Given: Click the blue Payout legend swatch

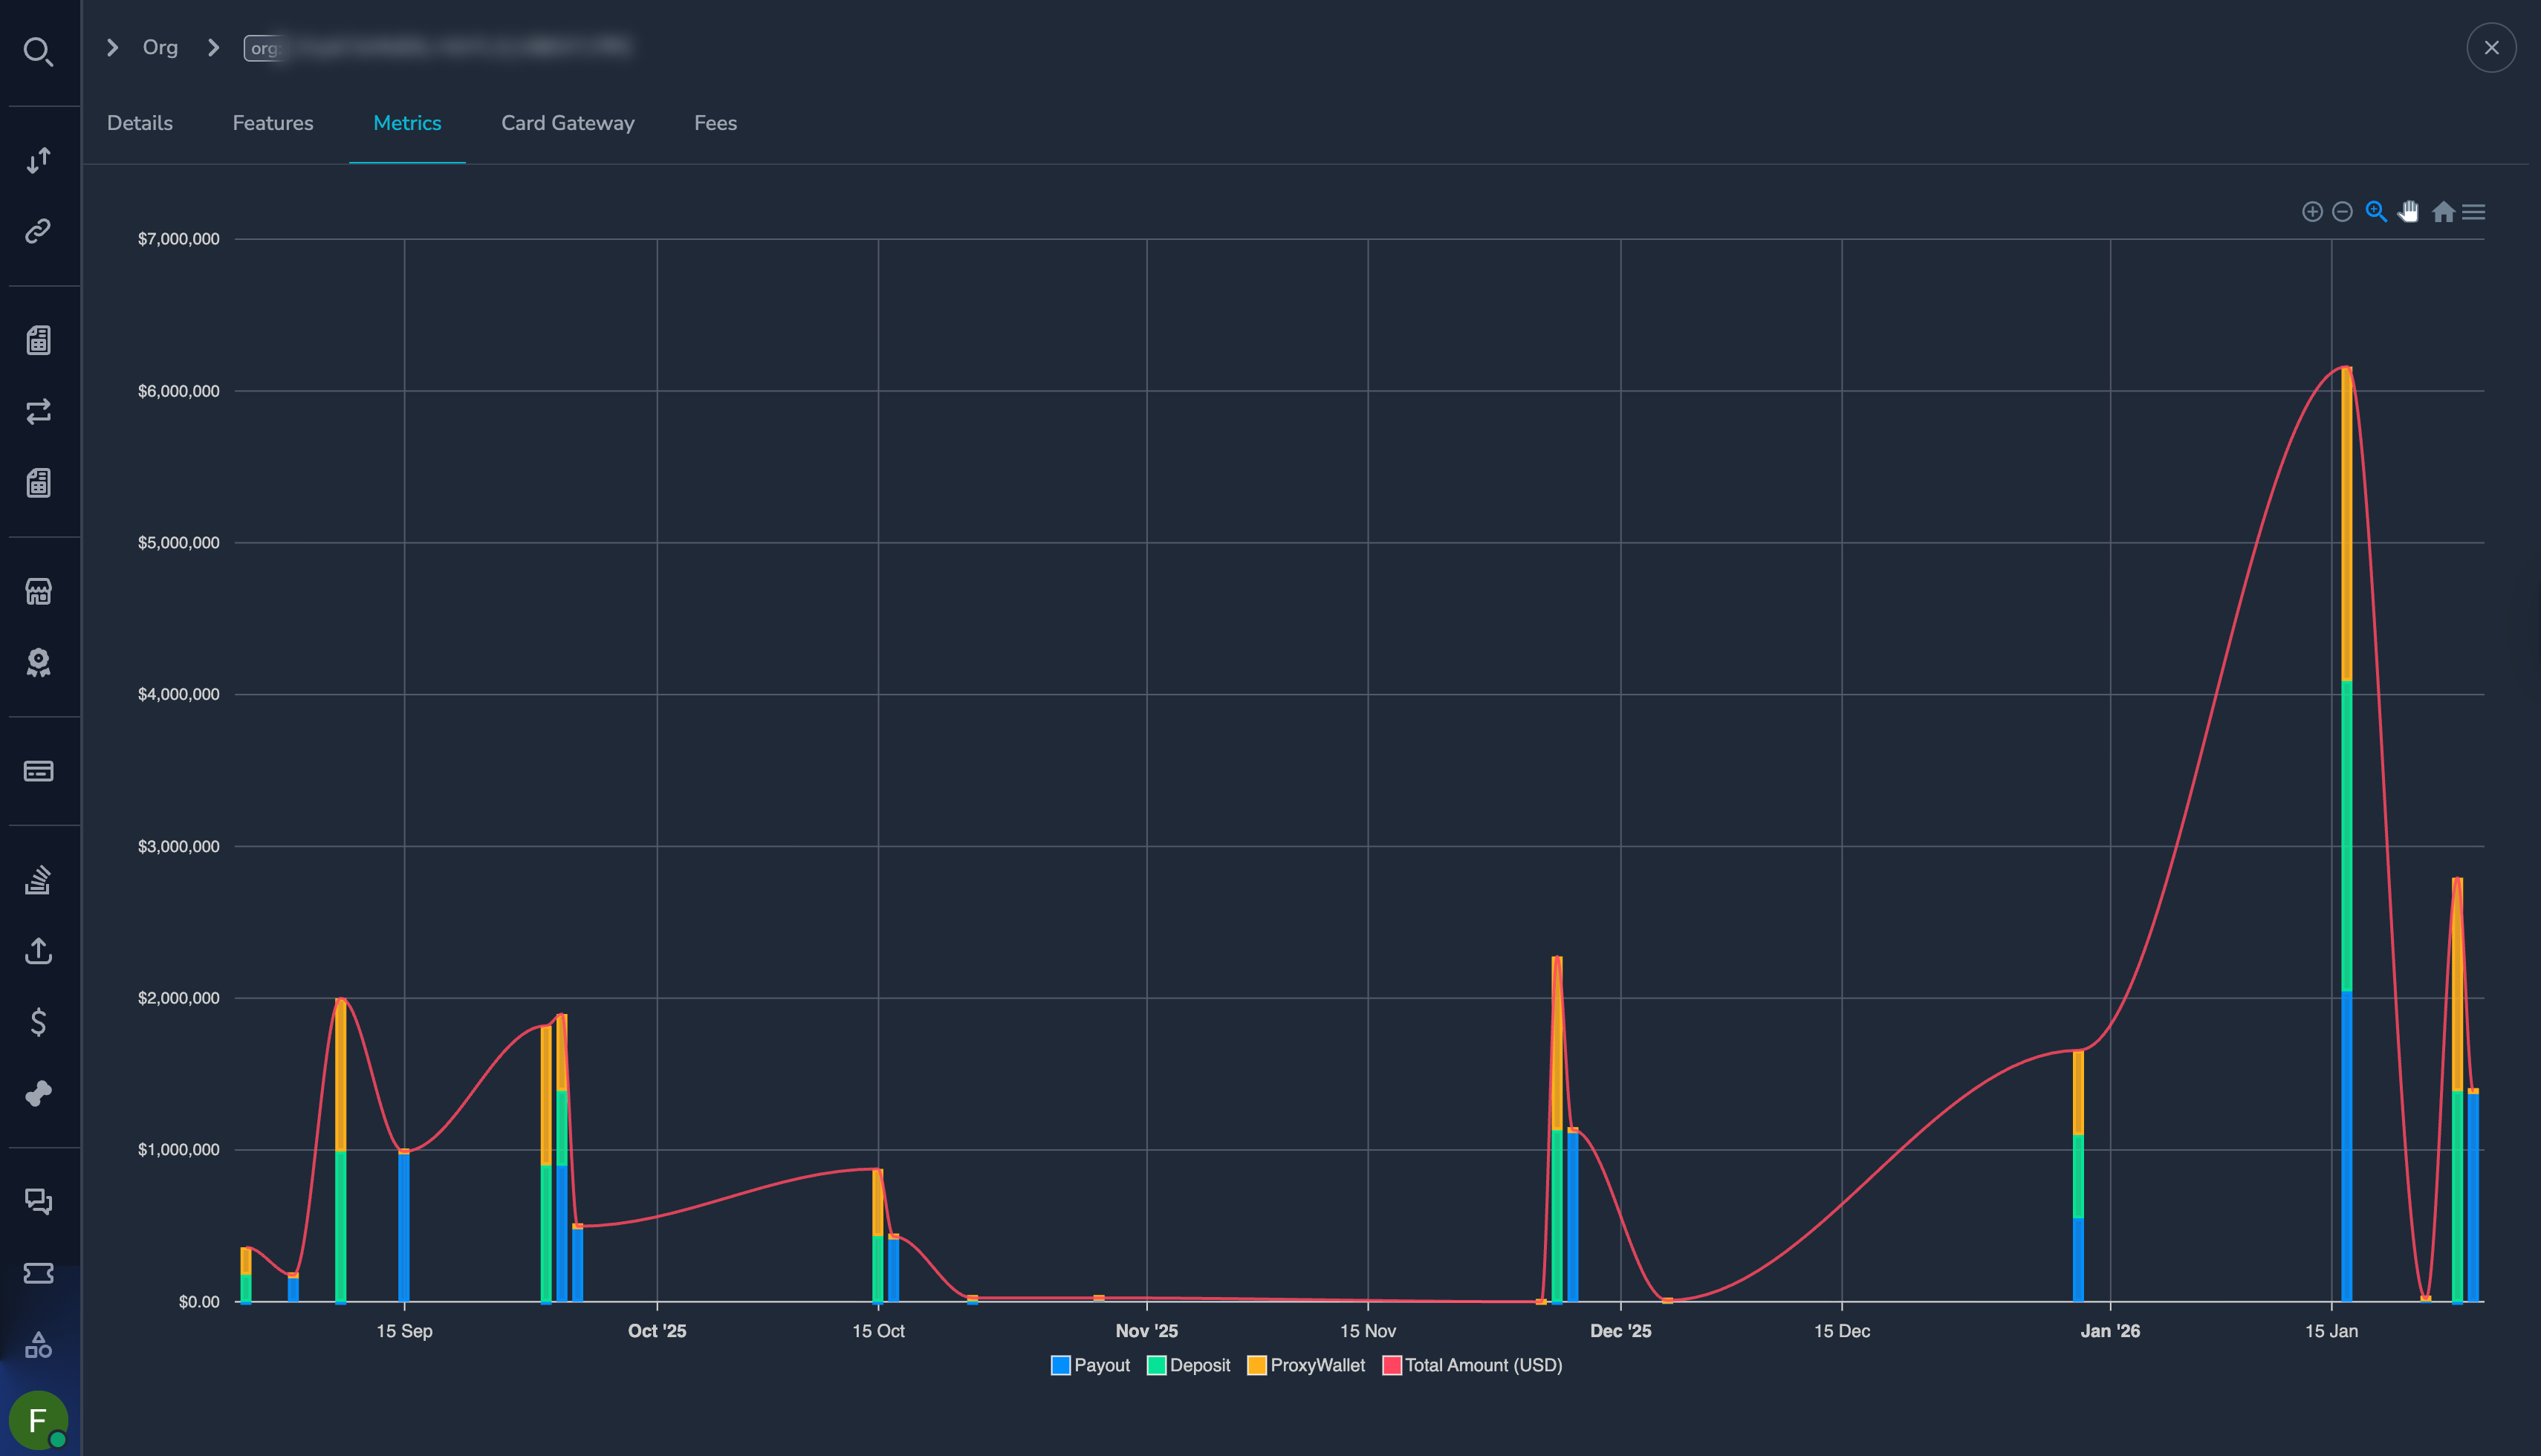Looking at the screenshot, I should point(1061,1365).
